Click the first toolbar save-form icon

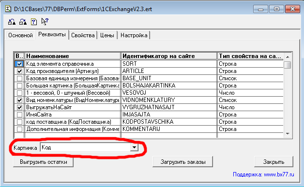click(12, 22)
